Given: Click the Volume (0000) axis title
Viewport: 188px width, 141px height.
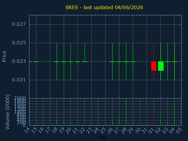Looking at the screenshot, I should point(7,112).
